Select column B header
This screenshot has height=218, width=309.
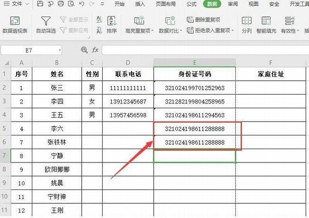click(57, 63)
